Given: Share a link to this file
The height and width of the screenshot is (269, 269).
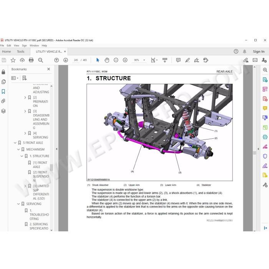Looking at the screenshot, I should coord(246,60).
